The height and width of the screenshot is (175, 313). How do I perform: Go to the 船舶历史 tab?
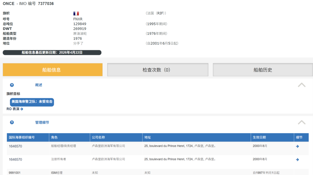tap(263, 70)
